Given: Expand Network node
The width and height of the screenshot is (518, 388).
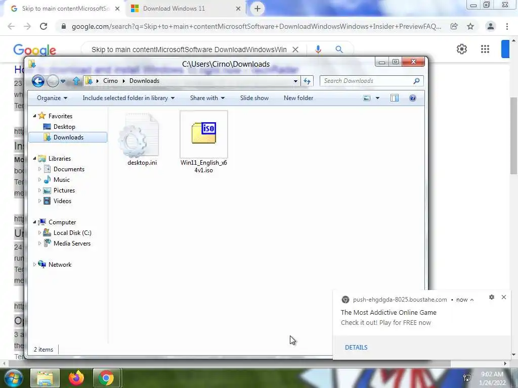Looking at the screenshot, I should (x=34, y=265).
